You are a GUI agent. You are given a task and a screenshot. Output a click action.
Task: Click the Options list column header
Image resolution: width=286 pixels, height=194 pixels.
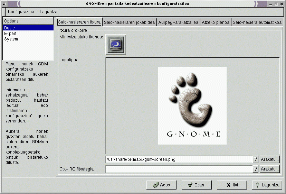point(28,21)
